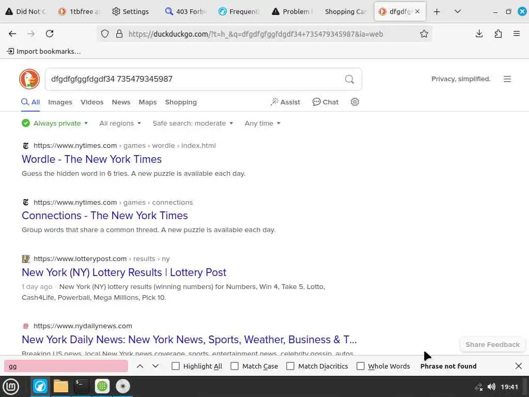Jump to previous find match
The width and height of the screenshot is (529, 397).
coord(140,366)
